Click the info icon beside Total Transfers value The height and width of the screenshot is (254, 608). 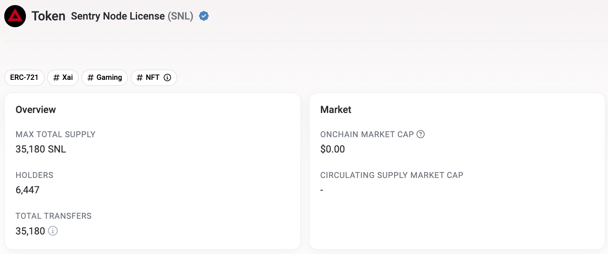53,231
